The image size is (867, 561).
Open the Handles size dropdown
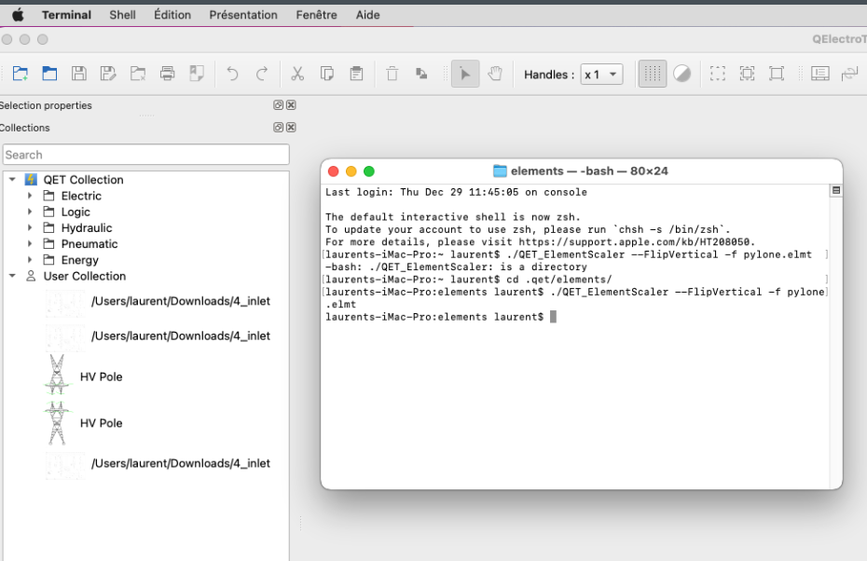(601, 74)
